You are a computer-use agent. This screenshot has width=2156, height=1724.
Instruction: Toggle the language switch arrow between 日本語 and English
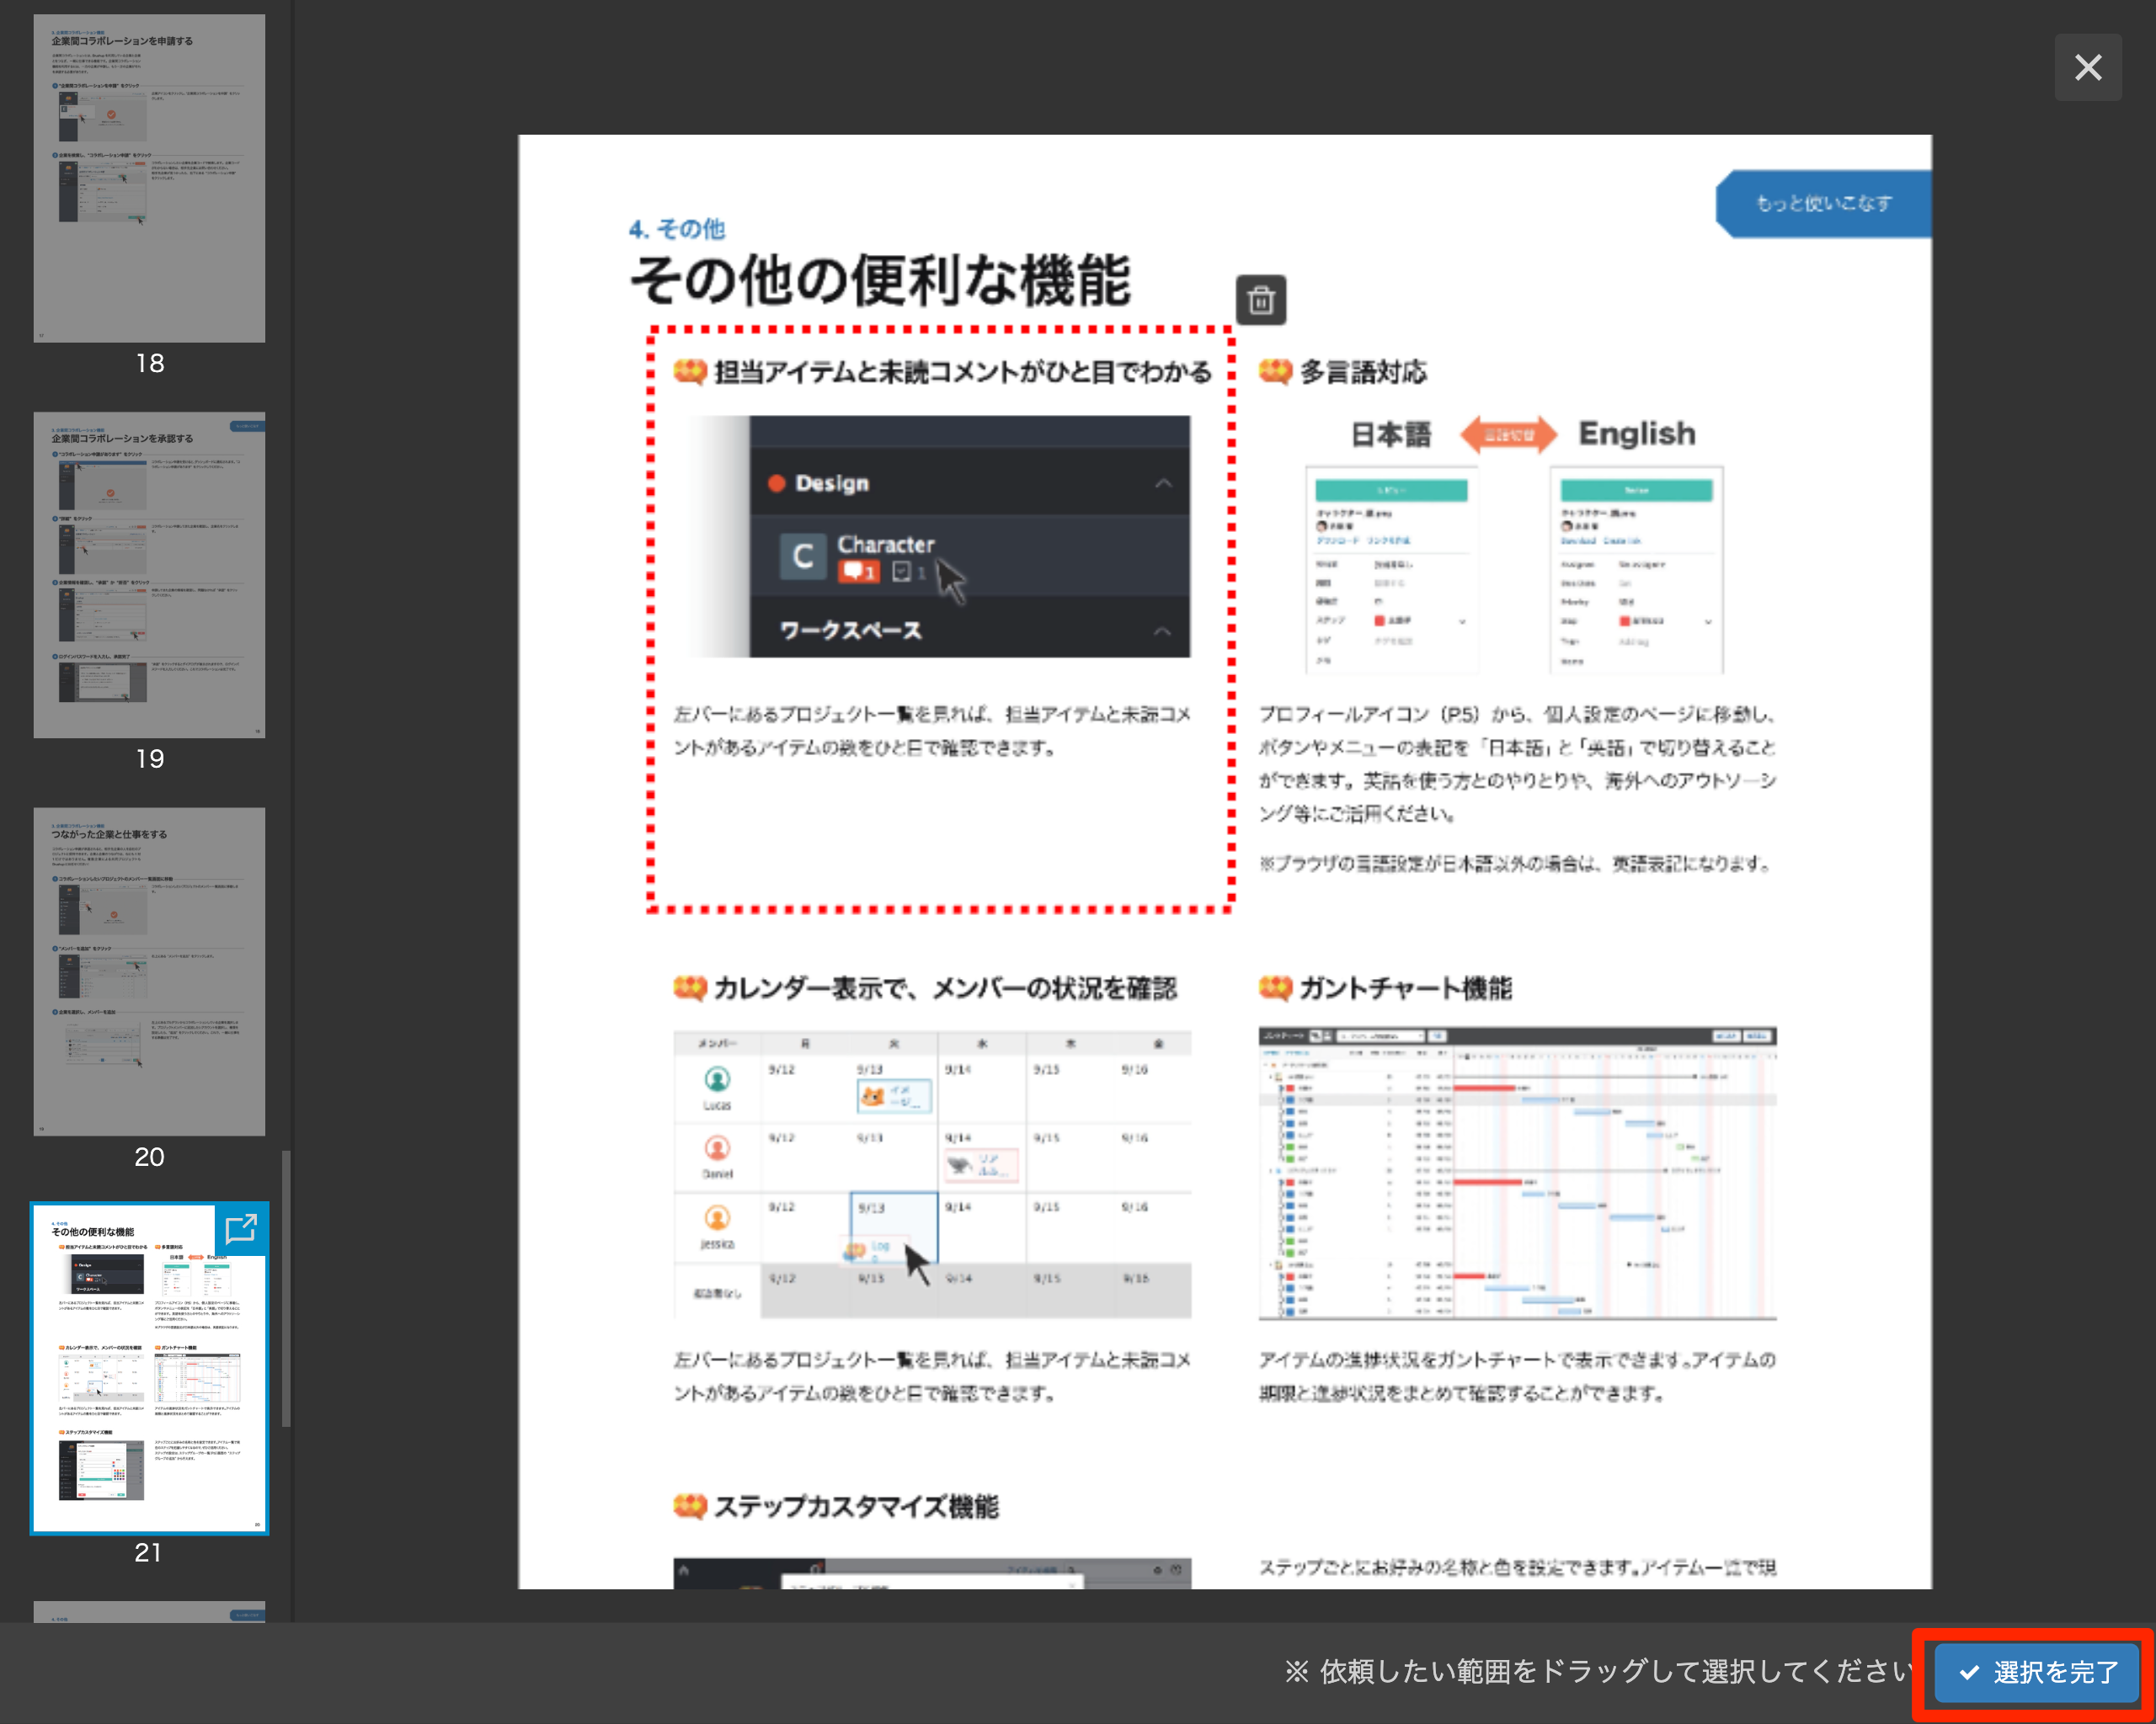(1510, 434)
